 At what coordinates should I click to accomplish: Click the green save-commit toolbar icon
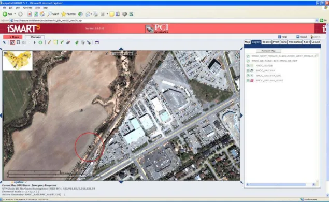(x=77, y=42)
